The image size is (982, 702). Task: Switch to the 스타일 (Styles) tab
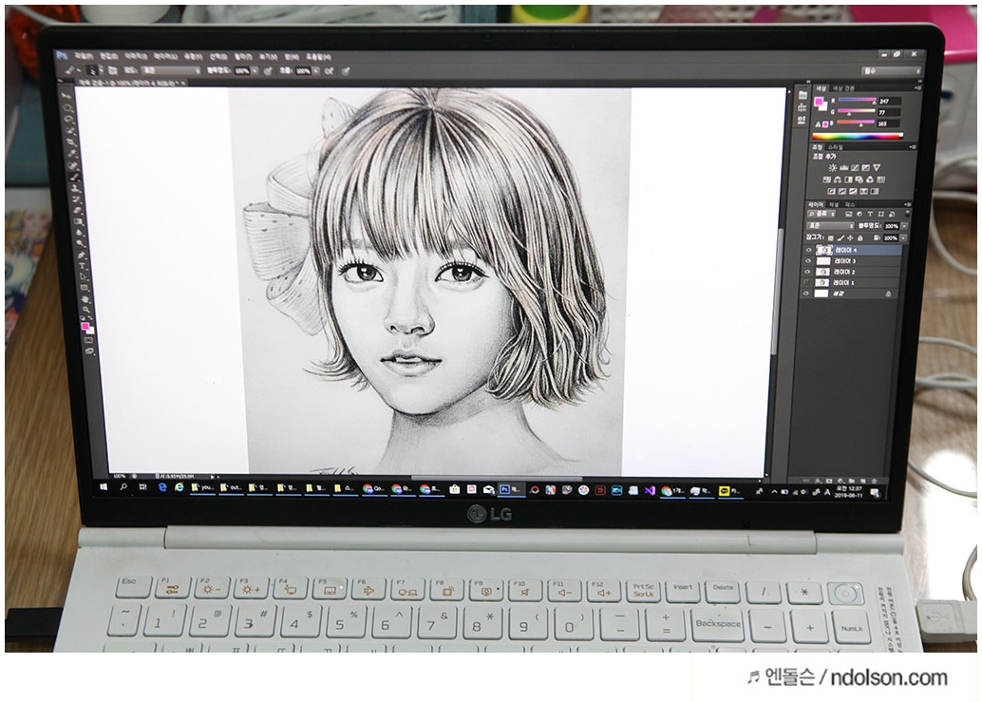[836, 147]
